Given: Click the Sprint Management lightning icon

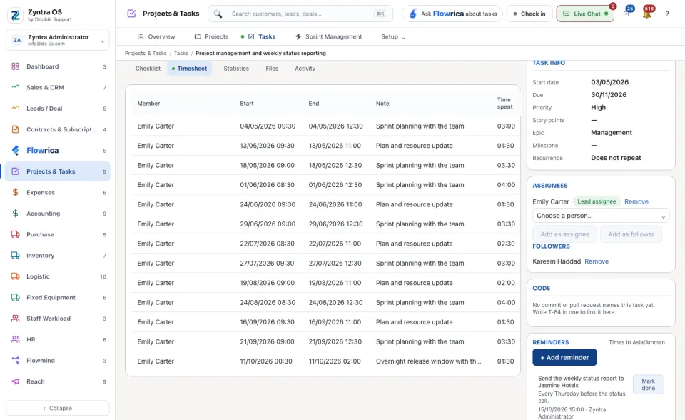Looking at the screenshot, I should coord(298,36).
